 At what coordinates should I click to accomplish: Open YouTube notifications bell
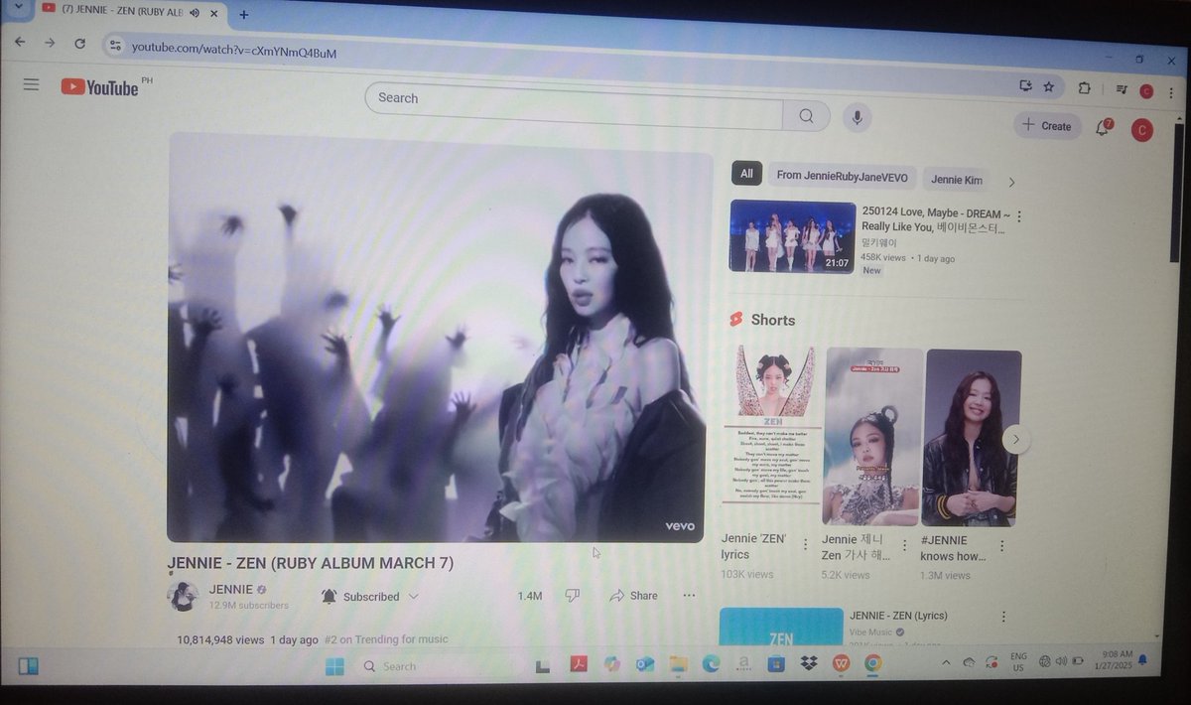pyautogui.click(x=1102, y=128)
